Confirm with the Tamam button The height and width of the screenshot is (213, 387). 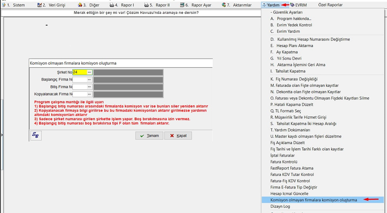(149, 136)
